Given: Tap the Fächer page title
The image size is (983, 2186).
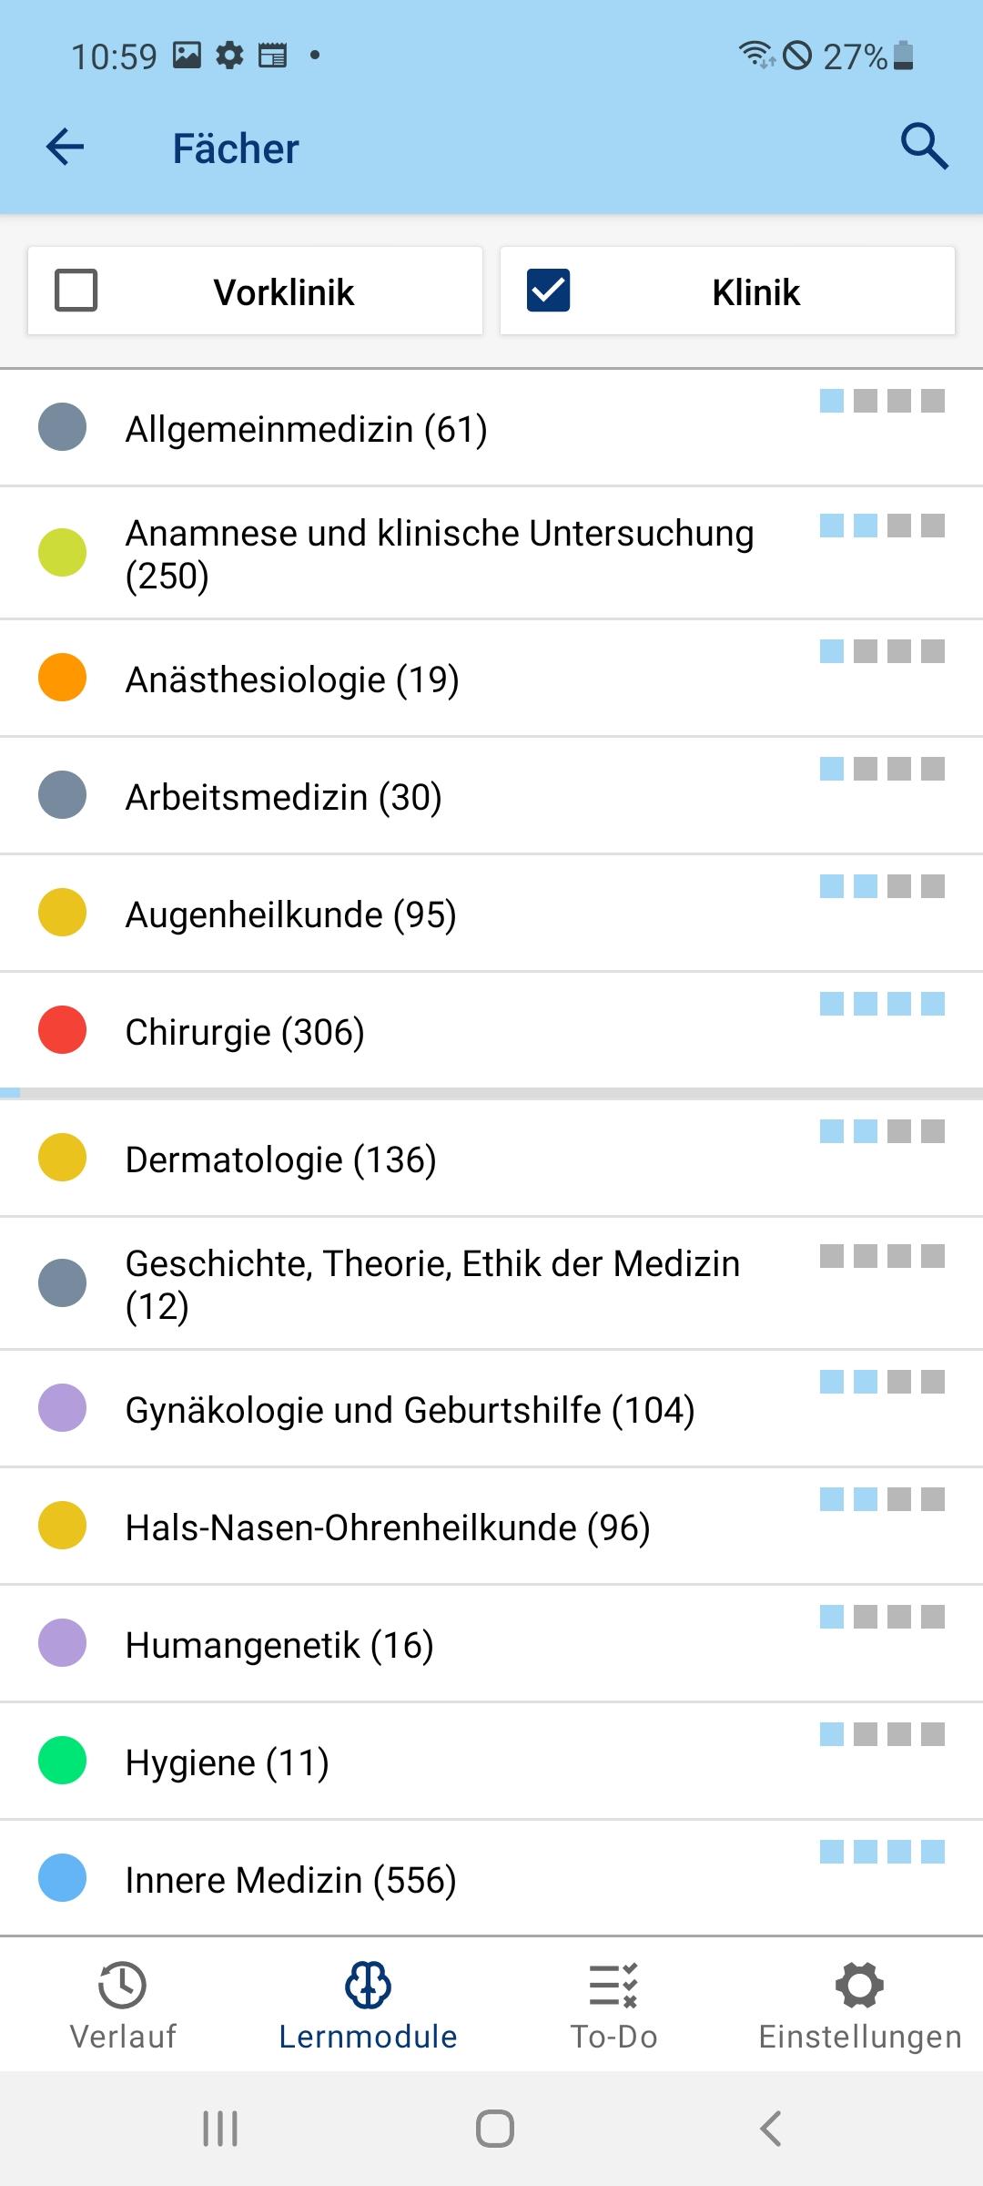Looking at the screenshot, I should (236, 148).
